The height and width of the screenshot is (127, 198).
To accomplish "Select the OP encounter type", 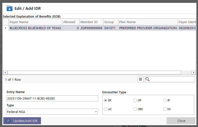I will (135, 100).
